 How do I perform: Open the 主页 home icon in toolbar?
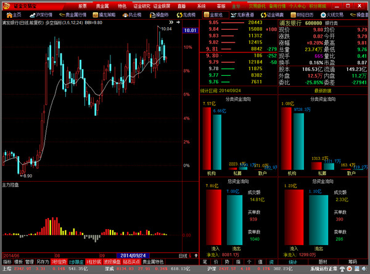click(x=14, y=15)
